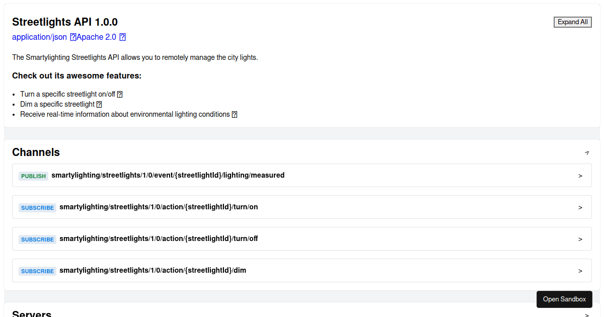Click the link icon after environmental lighting conditions feature

click(234, 114)
